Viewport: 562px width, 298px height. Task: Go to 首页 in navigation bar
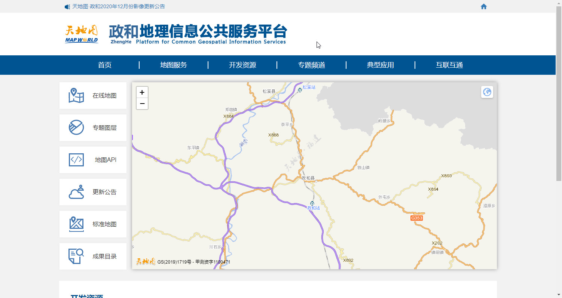(105, 65)
